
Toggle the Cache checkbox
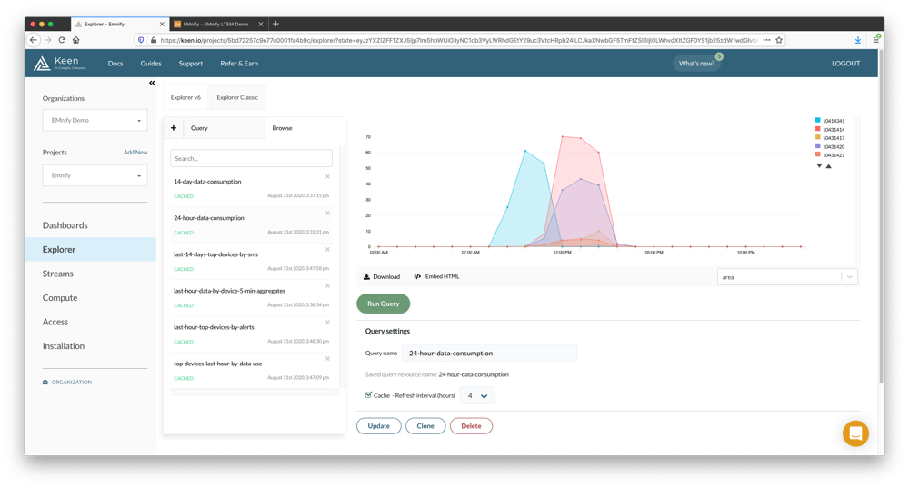point(368,394)
